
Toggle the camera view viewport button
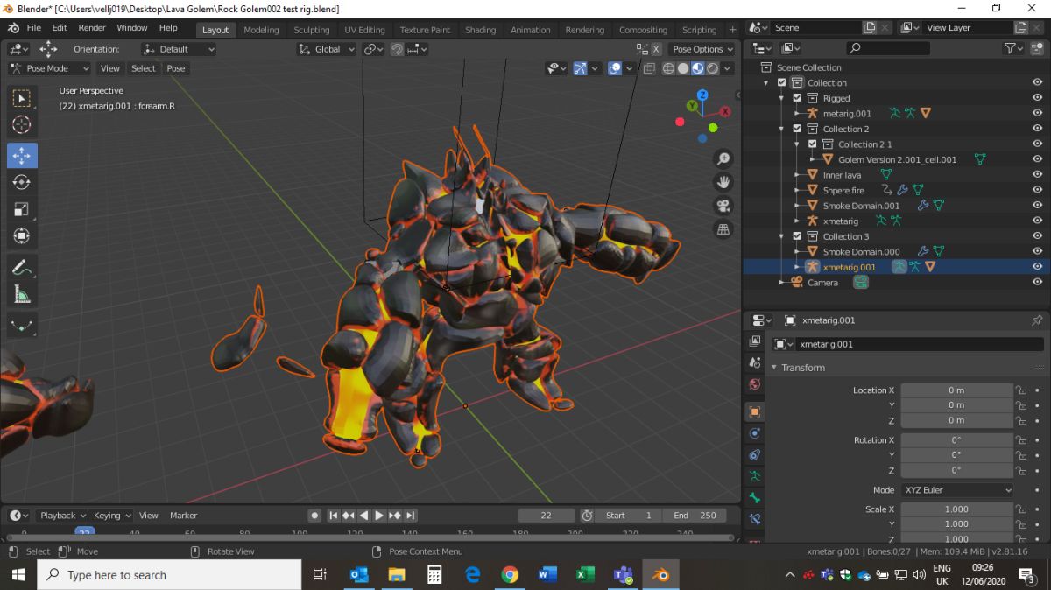tap(723, 206)
